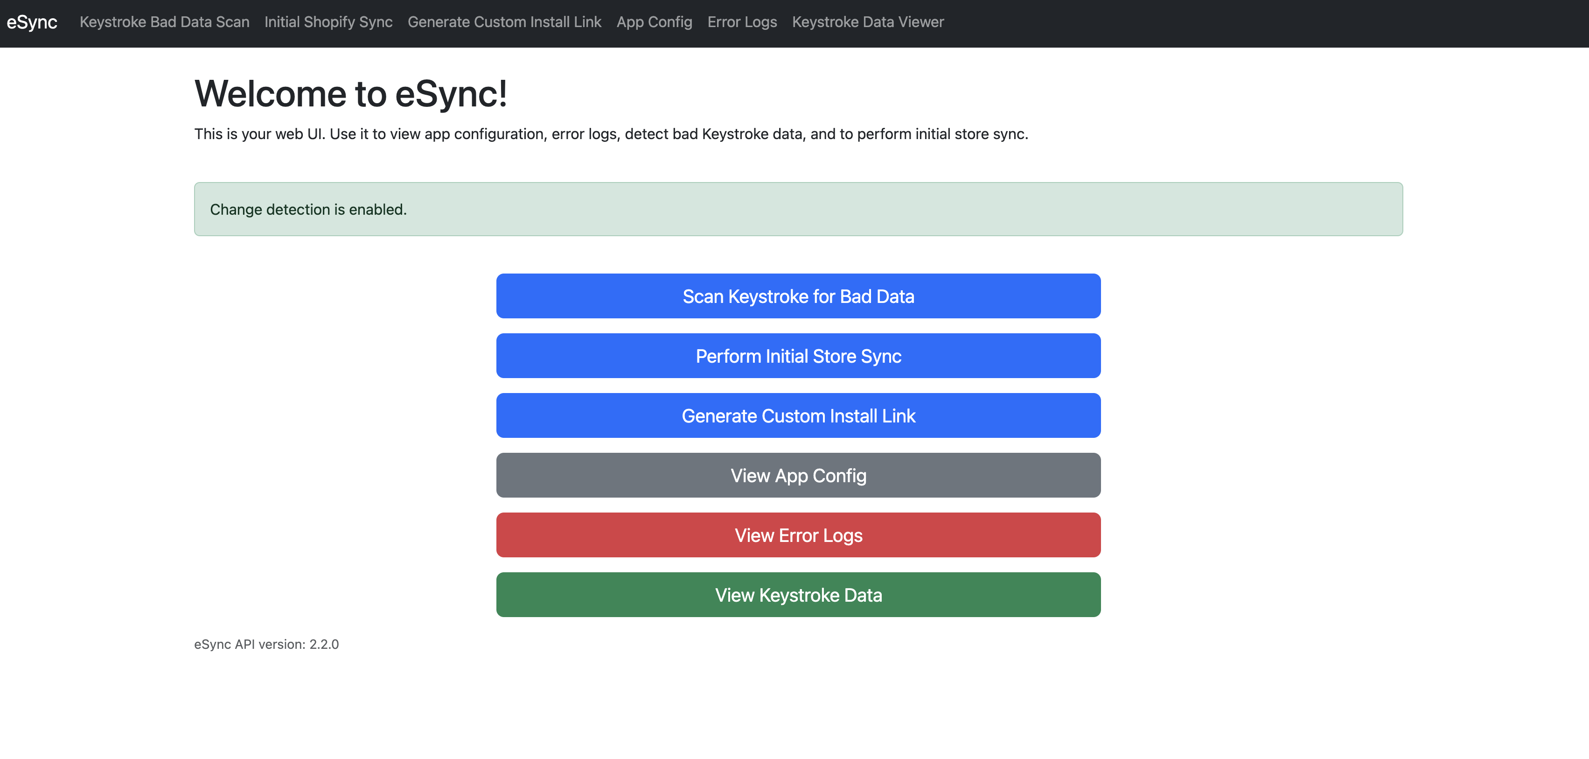The width and height of the screenshot is (1589, 759).
Task: Open View App Config
Action: coord(798,475)
